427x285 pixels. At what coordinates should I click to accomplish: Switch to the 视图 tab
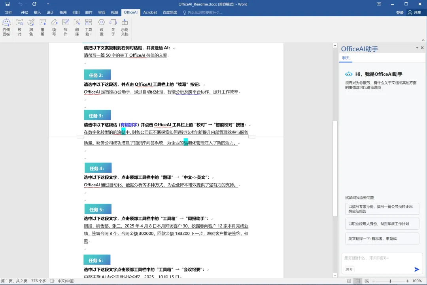[x=114, y=13]
